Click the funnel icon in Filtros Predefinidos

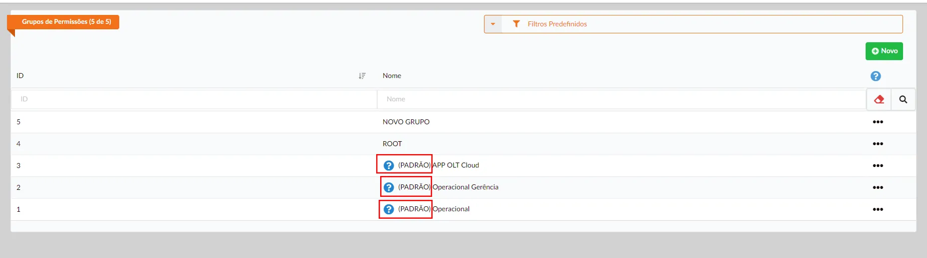516,24
